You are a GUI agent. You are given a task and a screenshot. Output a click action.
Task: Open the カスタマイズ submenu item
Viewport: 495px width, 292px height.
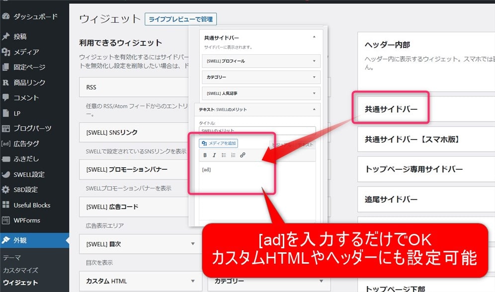pyautogui.click(x=20, y=270)
